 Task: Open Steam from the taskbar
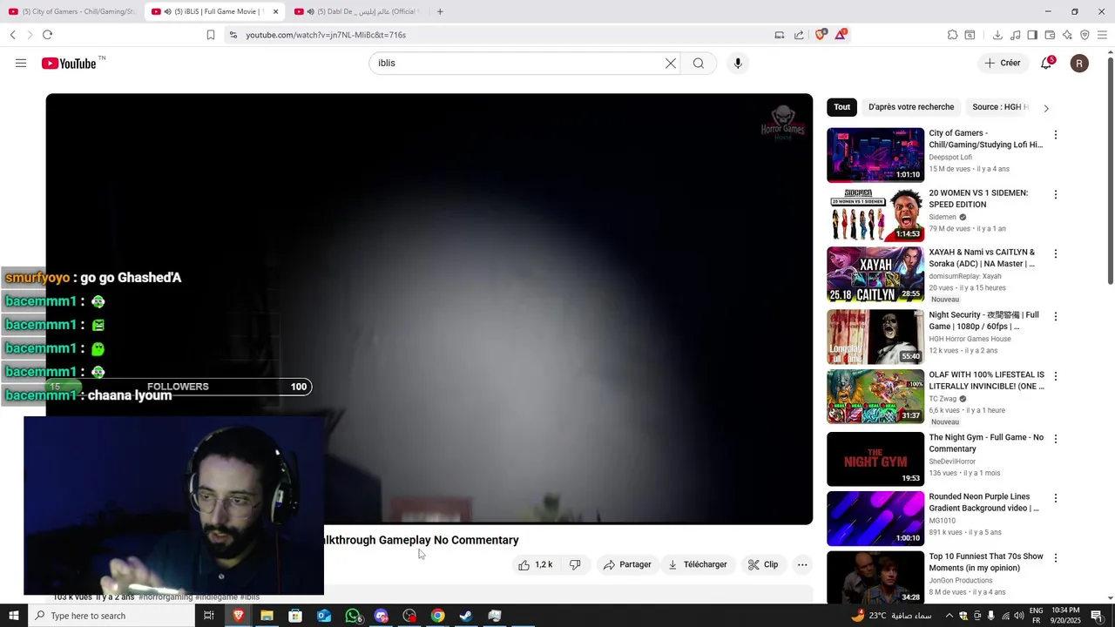466,616
